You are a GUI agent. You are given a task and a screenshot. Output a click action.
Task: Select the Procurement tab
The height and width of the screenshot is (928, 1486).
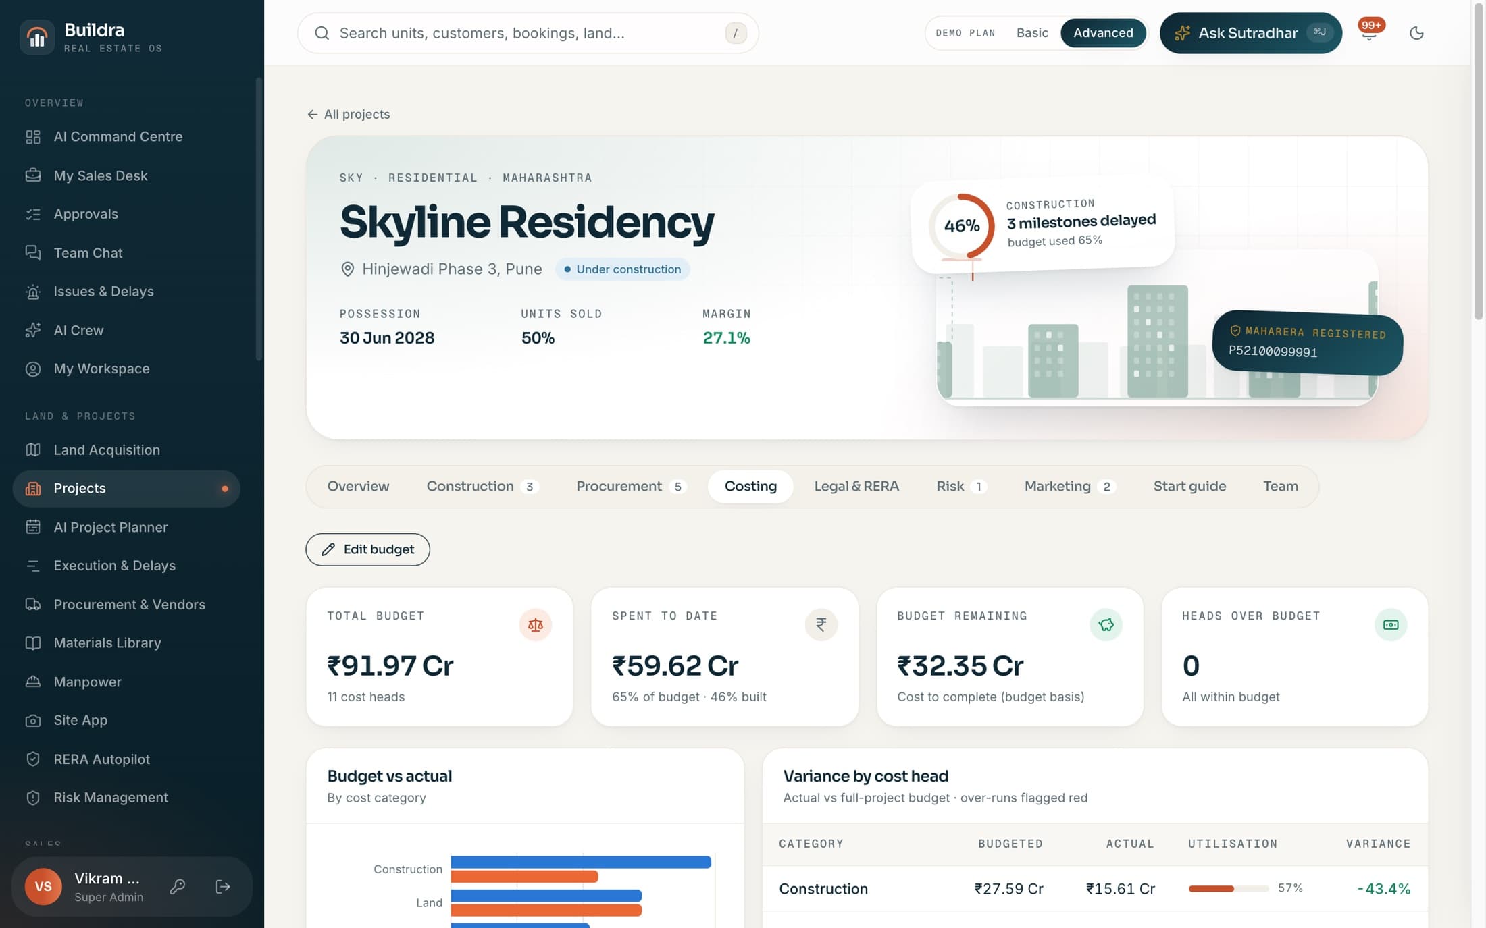pos(631,486)
